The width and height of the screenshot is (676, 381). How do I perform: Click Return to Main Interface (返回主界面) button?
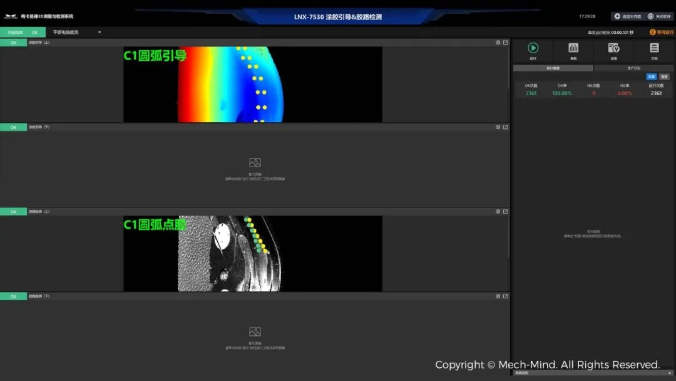627,16
